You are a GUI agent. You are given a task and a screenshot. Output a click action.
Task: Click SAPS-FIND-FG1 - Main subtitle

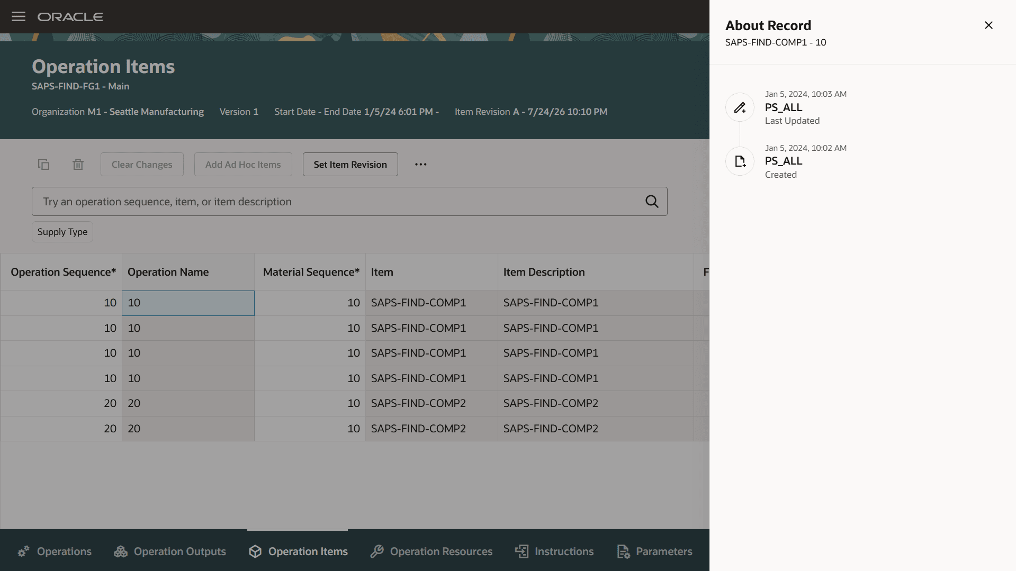pos(80,86)
